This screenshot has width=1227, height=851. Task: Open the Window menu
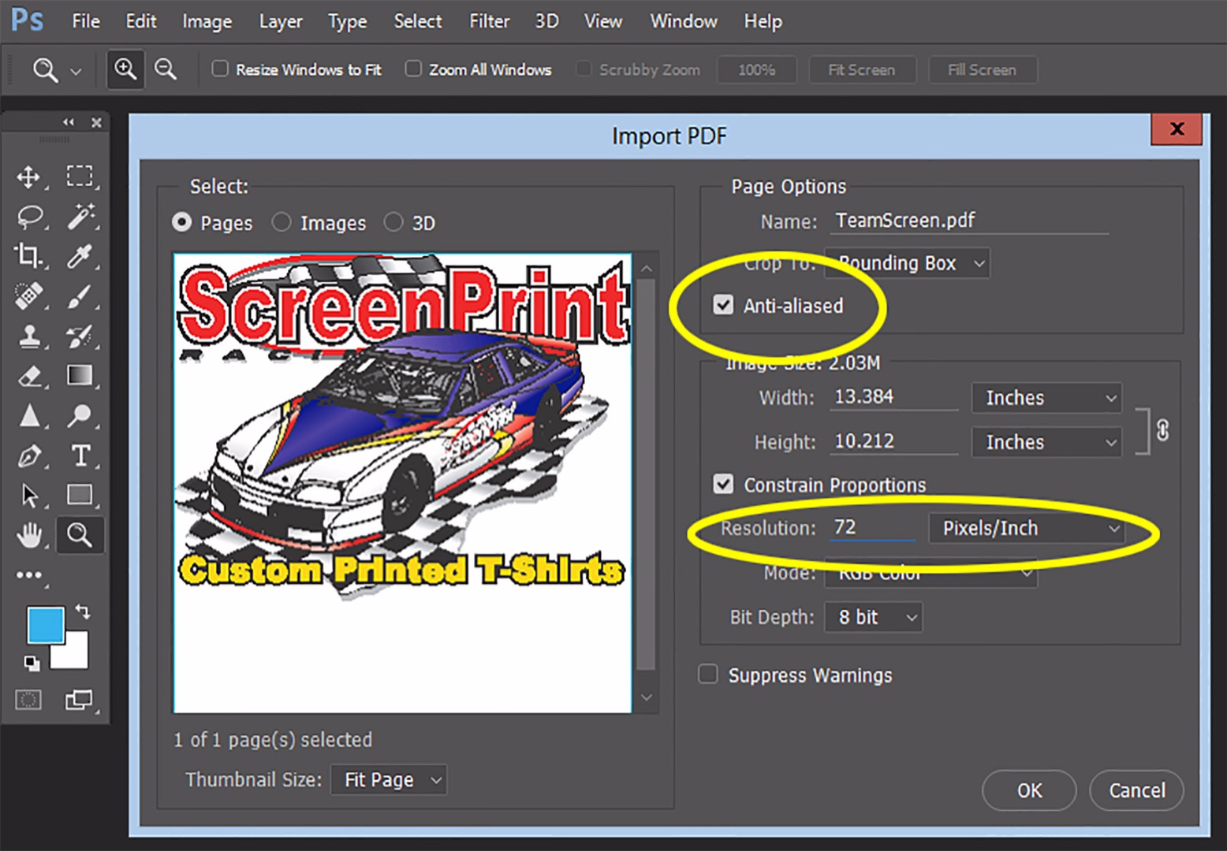click(684, 21)
